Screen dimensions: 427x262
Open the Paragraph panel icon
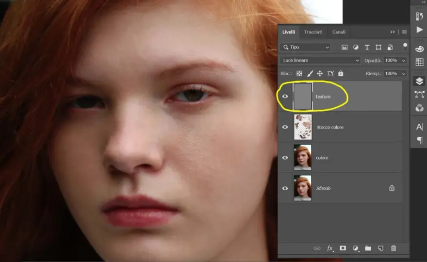419,140
